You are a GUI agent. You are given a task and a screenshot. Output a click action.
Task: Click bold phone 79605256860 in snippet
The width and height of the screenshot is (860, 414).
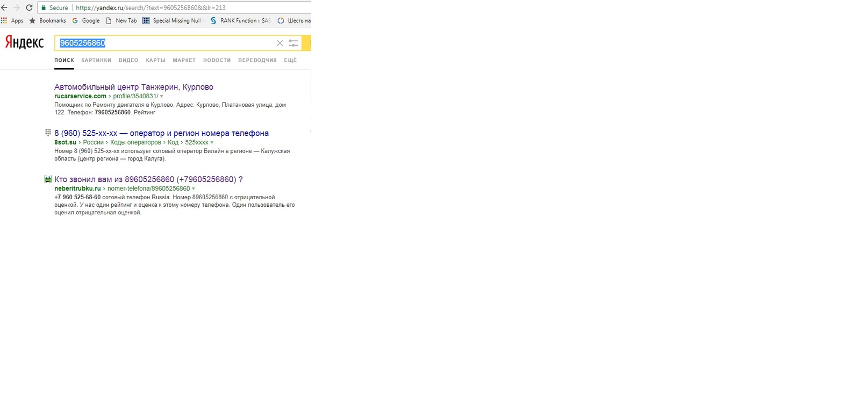(x=112, y=113)
